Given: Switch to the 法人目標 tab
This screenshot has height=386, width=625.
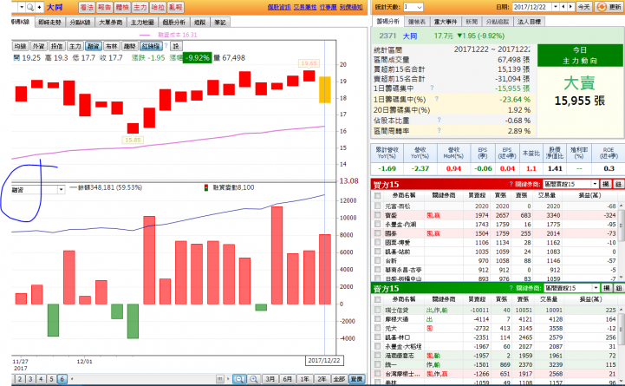Looking at the screenshot, I should coord(529,22).
